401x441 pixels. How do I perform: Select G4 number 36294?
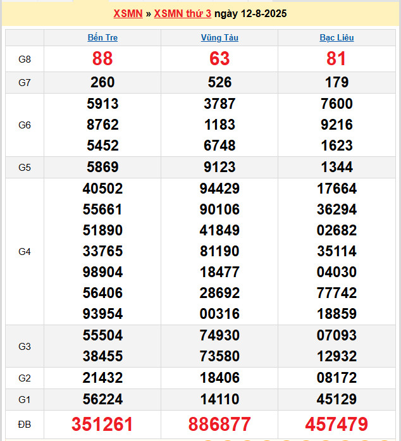point(336,209)
